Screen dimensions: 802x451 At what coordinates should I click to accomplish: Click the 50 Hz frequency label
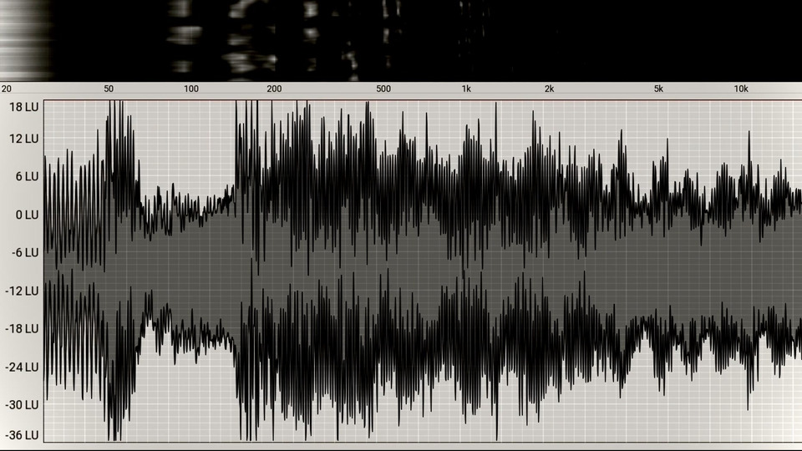(x=109, y=89)
